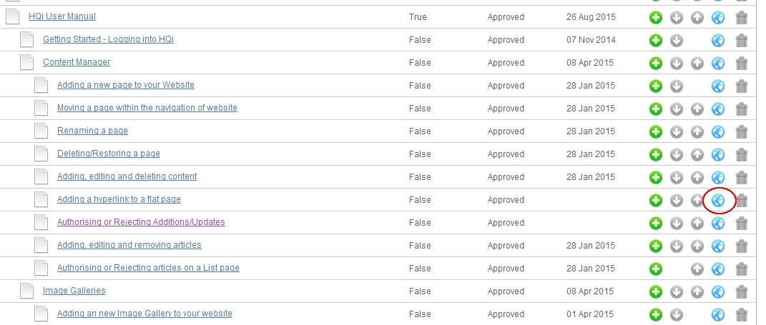Open Adding, editing and deleting content link

pyautogui.click(x=127, y=176)
